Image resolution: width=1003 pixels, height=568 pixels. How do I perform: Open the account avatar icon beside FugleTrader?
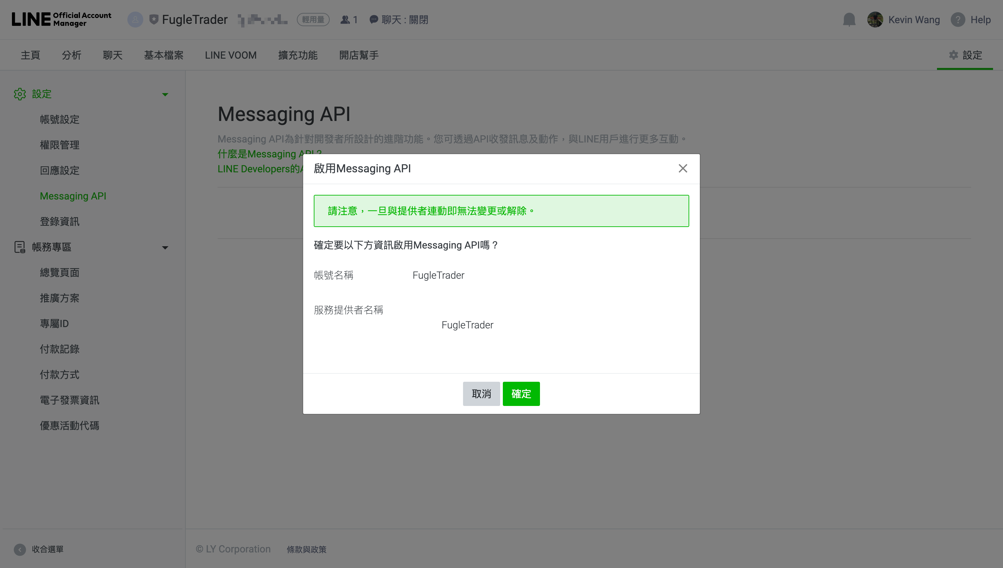[x=135, y=20]
